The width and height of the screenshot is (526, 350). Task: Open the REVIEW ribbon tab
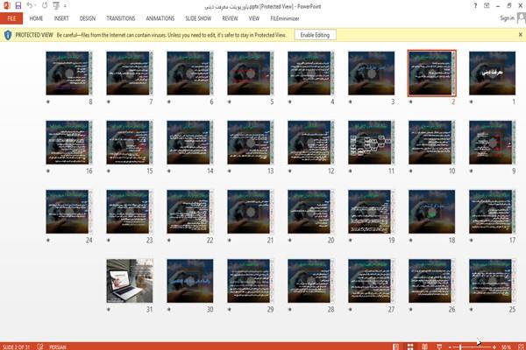230,18
